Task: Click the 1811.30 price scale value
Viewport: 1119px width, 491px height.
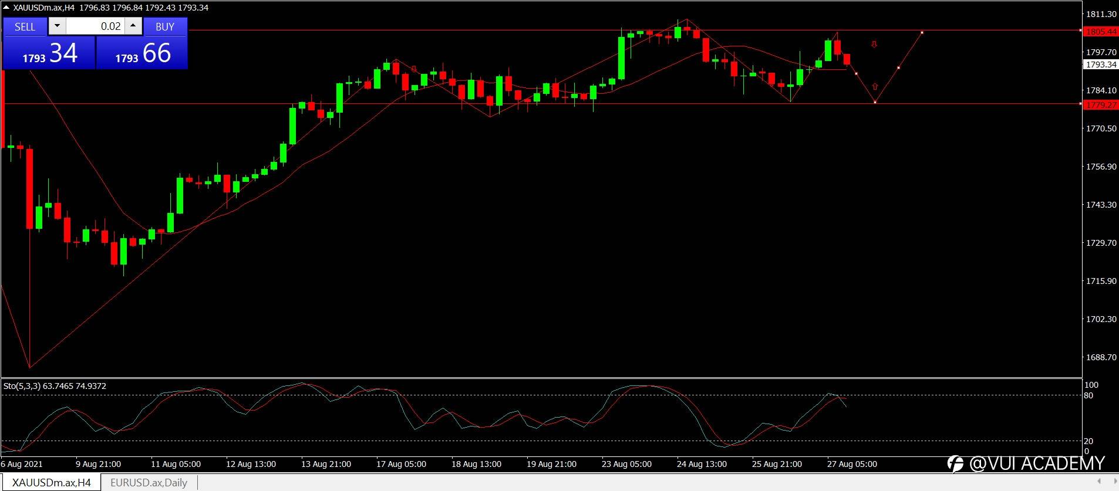Action: pos(1101,14)
